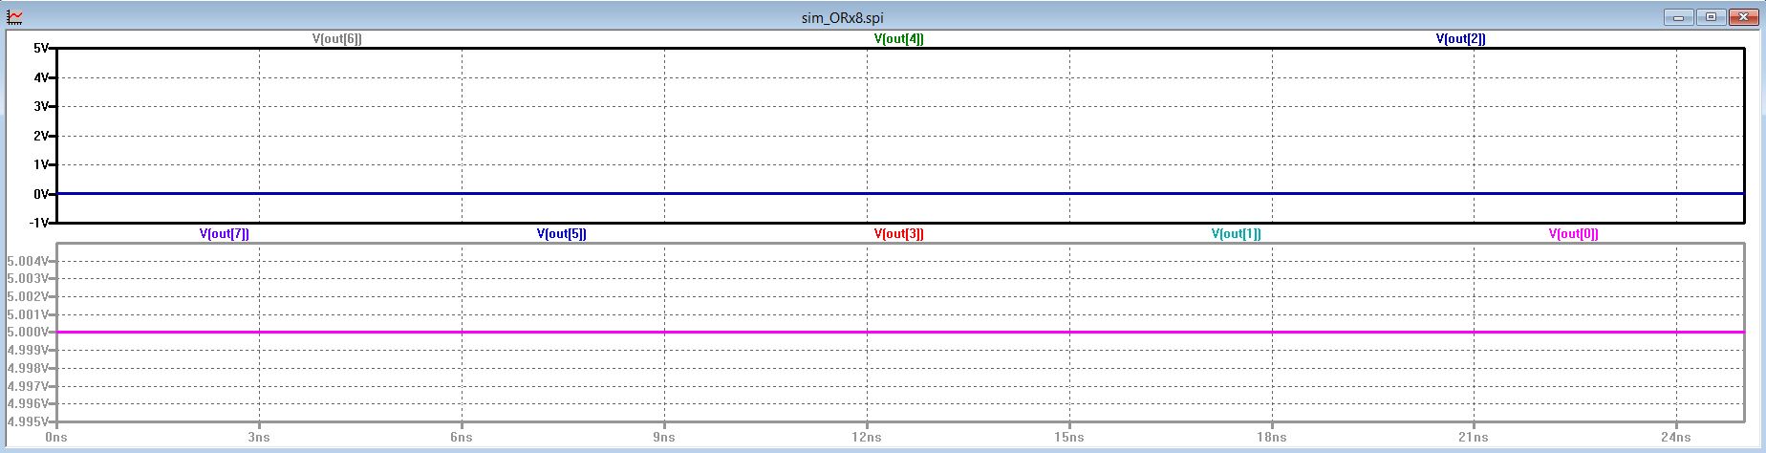
Task: Click the sim_ORx8.spi window title
Action: [x=843, y=17]
